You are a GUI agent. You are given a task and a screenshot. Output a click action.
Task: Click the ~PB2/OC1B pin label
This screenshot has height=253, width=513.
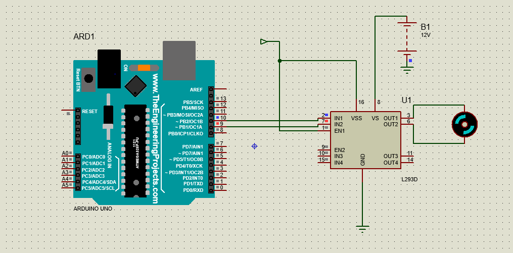pos(189,121)
